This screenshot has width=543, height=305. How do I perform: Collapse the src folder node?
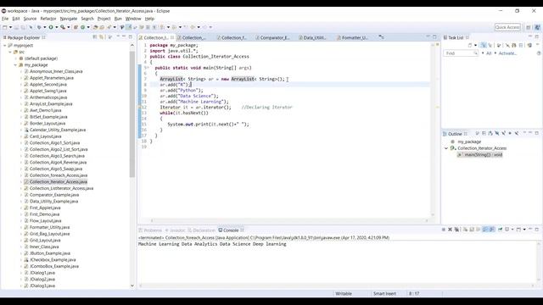click(10, 52)
